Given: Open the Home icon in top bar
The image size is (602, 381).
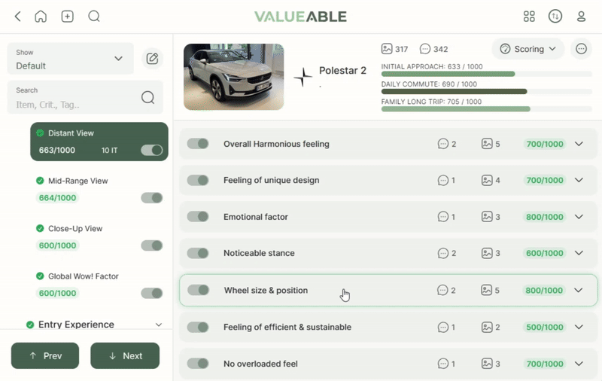Looking at the screenshot, I should 41,17.
